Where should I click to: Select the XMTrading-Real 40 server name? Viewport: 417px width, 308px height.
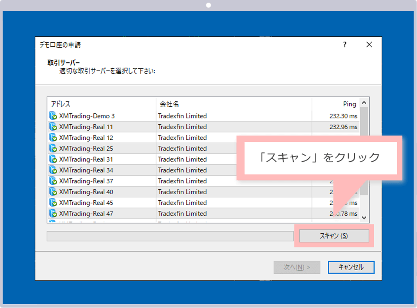pos(86,192)
